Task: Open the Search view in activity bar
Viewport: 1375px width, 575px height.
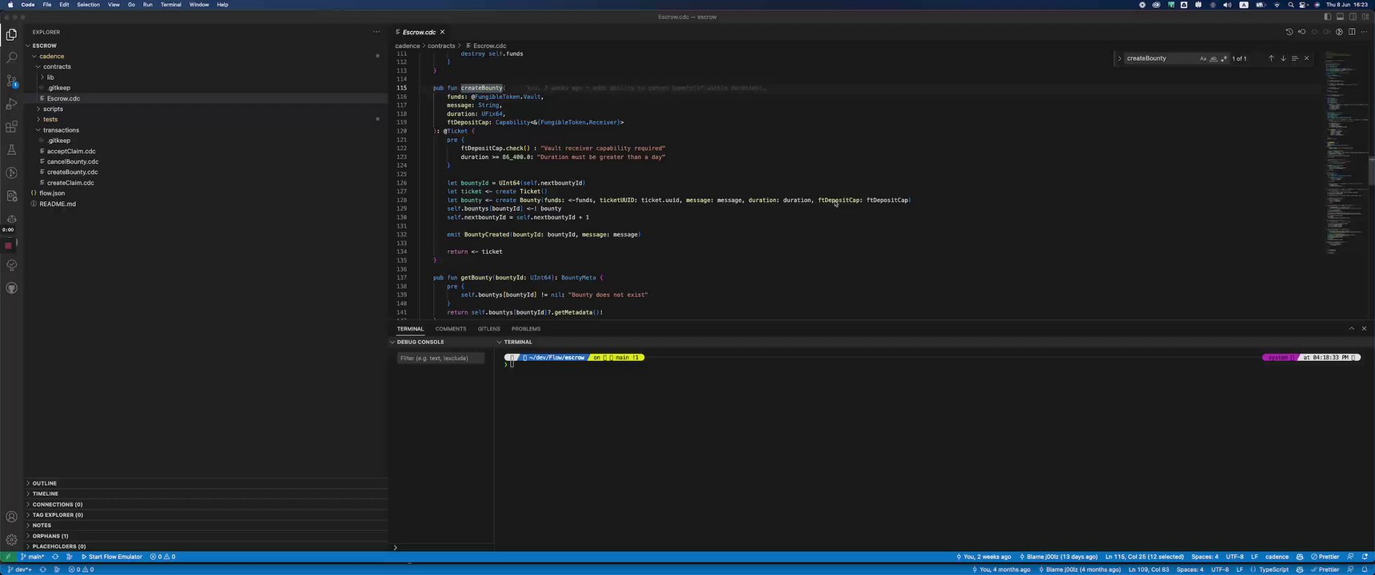Action: click(x=11, y=57)
